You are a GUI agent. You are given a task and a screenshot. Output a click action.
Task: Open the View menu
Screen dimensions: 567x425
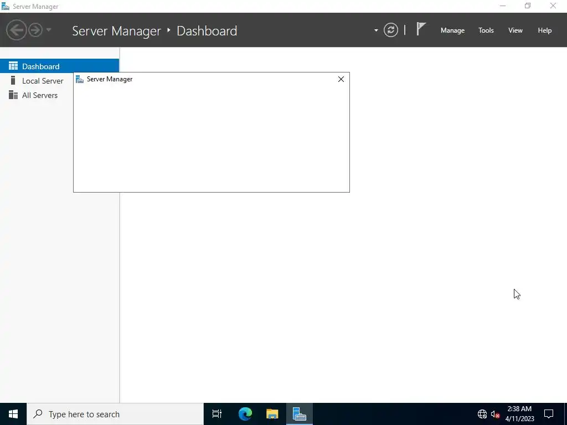(516, 30)
